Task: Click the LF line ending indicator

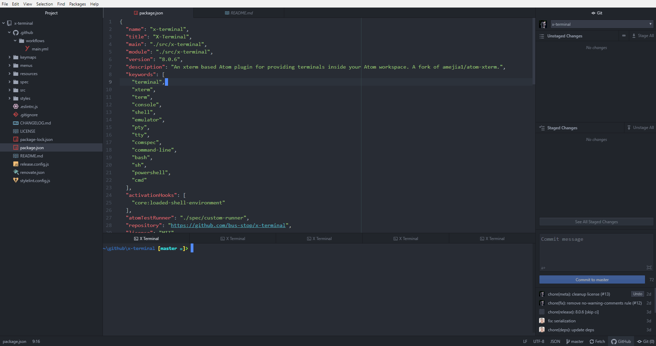Action: [x=525, y=342]
